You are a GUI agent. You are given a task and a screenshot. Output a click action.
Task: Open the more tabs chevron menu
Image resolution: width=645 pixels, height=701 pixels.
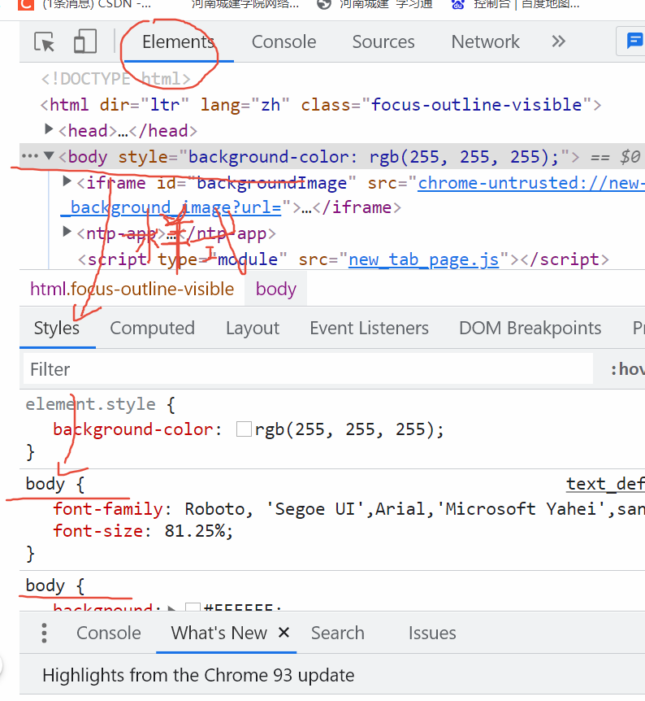(x=558, y=41)
